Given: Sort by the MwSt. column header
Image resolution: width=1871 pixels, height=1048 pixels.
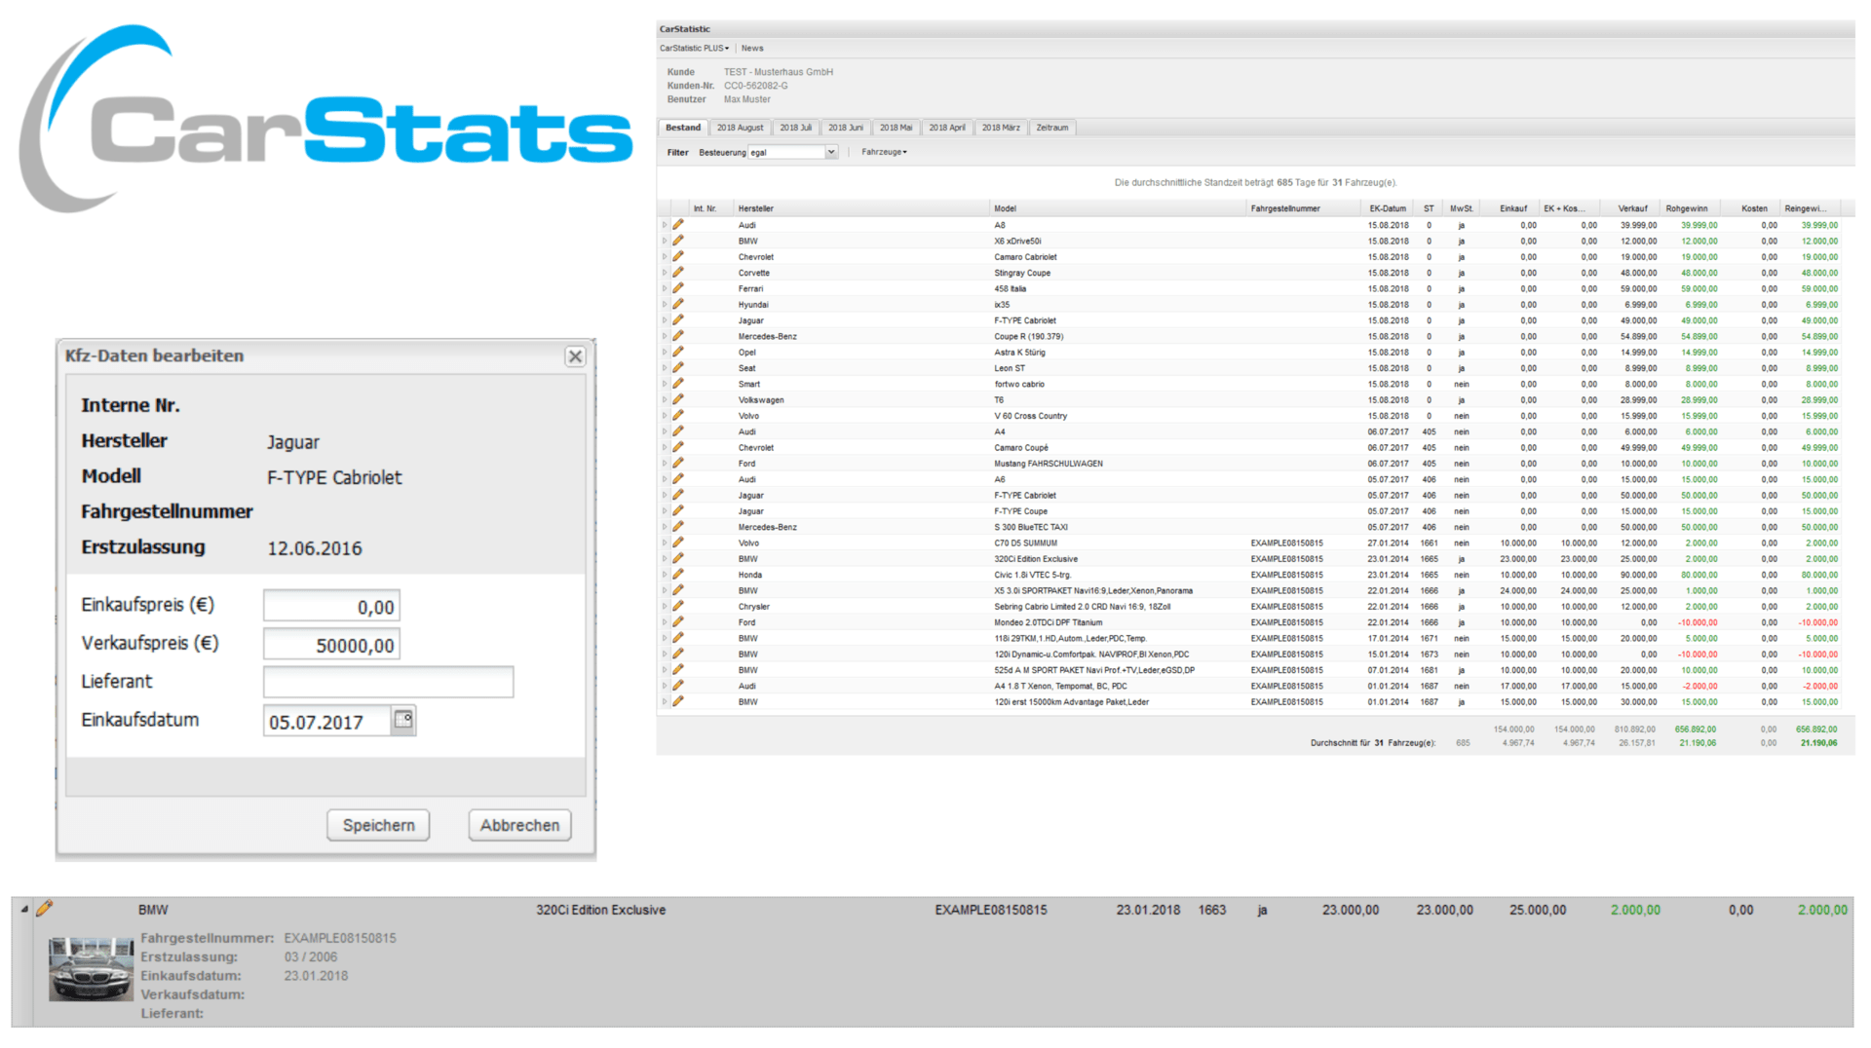Looking at the screenshot, I should 1461,208.
